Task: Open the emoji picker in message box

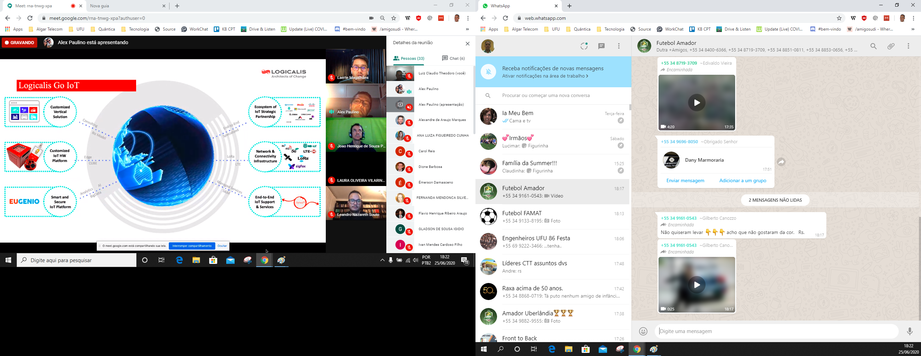Action: (643, 331)
